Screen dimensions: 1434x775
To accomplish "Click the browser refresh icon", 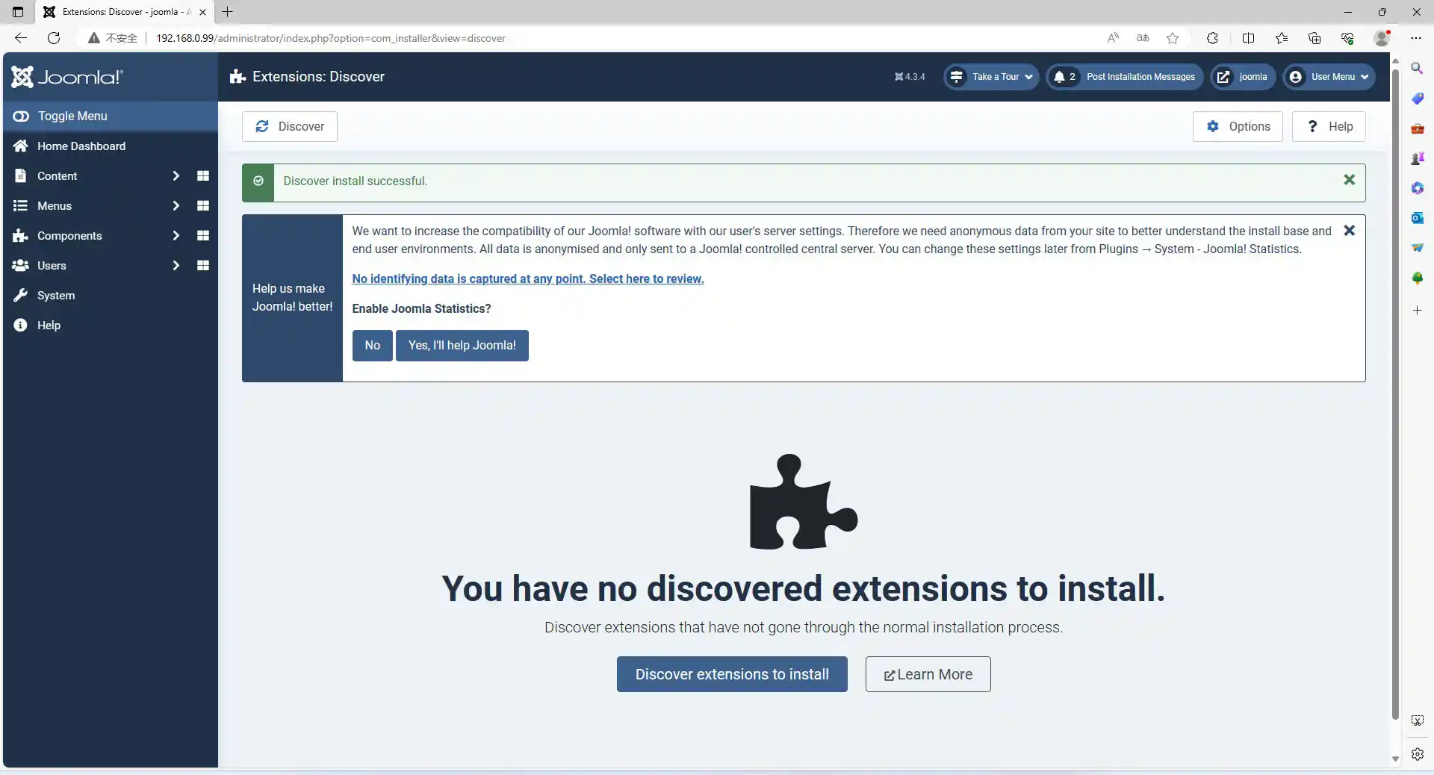I will [54, 38].
